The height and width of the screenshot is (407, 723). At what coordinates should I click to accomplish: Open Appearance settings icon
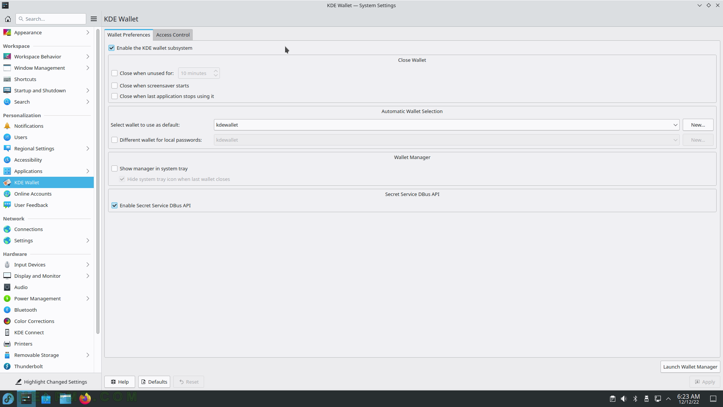click(7, 32)
